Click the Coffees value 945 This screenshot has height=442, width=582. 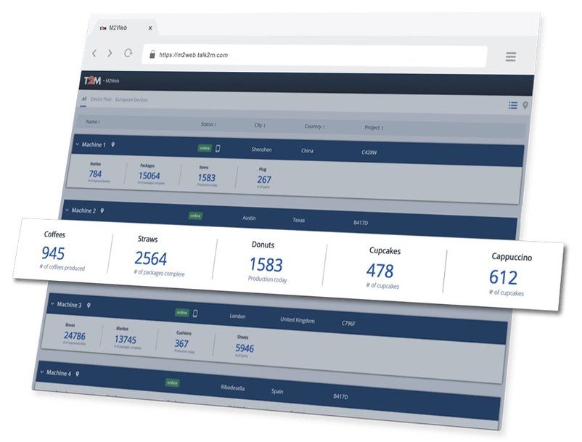pyautogui.click(x=53, y=253)
